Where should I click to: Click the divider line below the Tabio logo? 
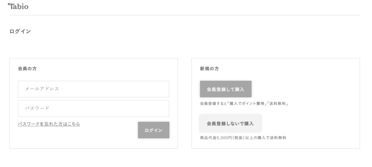coord(185,15)
